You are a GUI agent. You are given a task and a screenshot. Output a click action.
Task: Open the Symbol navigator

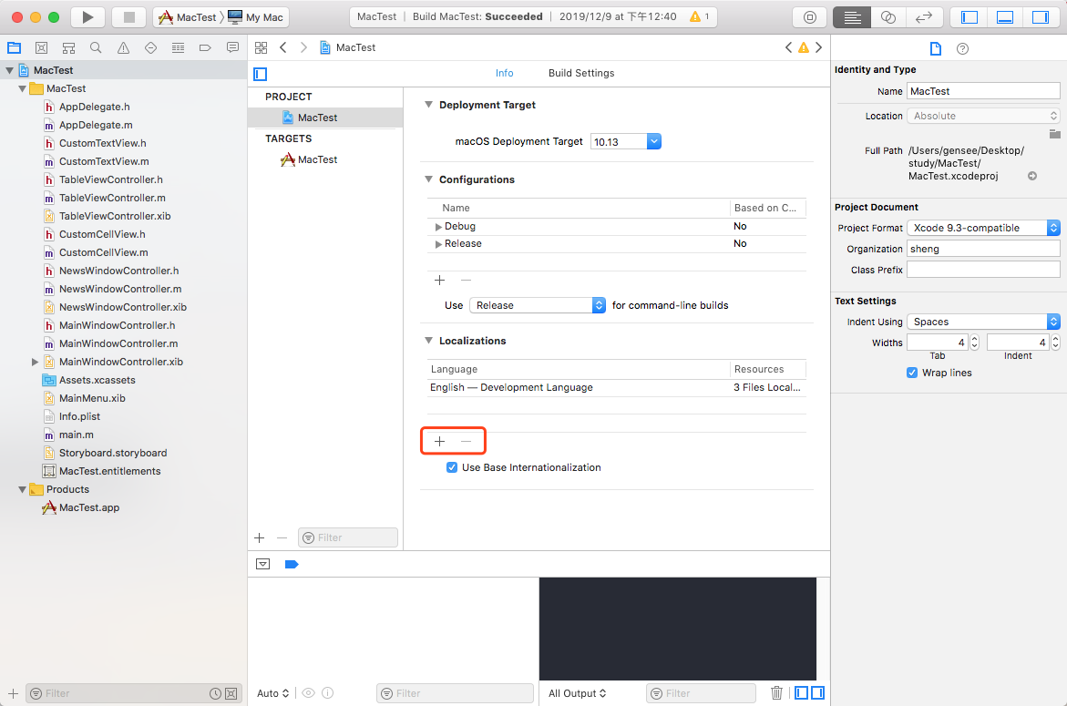pyautogui.click(x=68, y=47)
